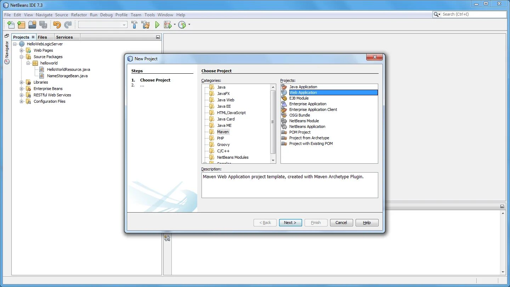This screenshot has height=287, width=510.
Task: Click the Categories list scrollbar thumb
Action: 273,122
